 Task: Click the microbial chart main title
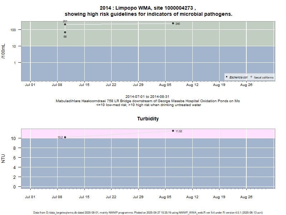[148, 11]
